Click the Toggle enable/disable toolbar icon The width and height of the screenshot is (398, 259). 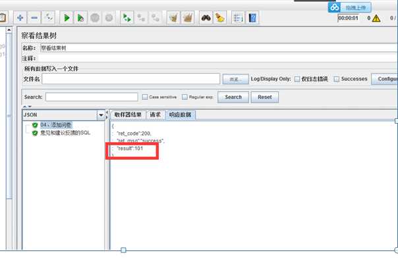(49, 18)
